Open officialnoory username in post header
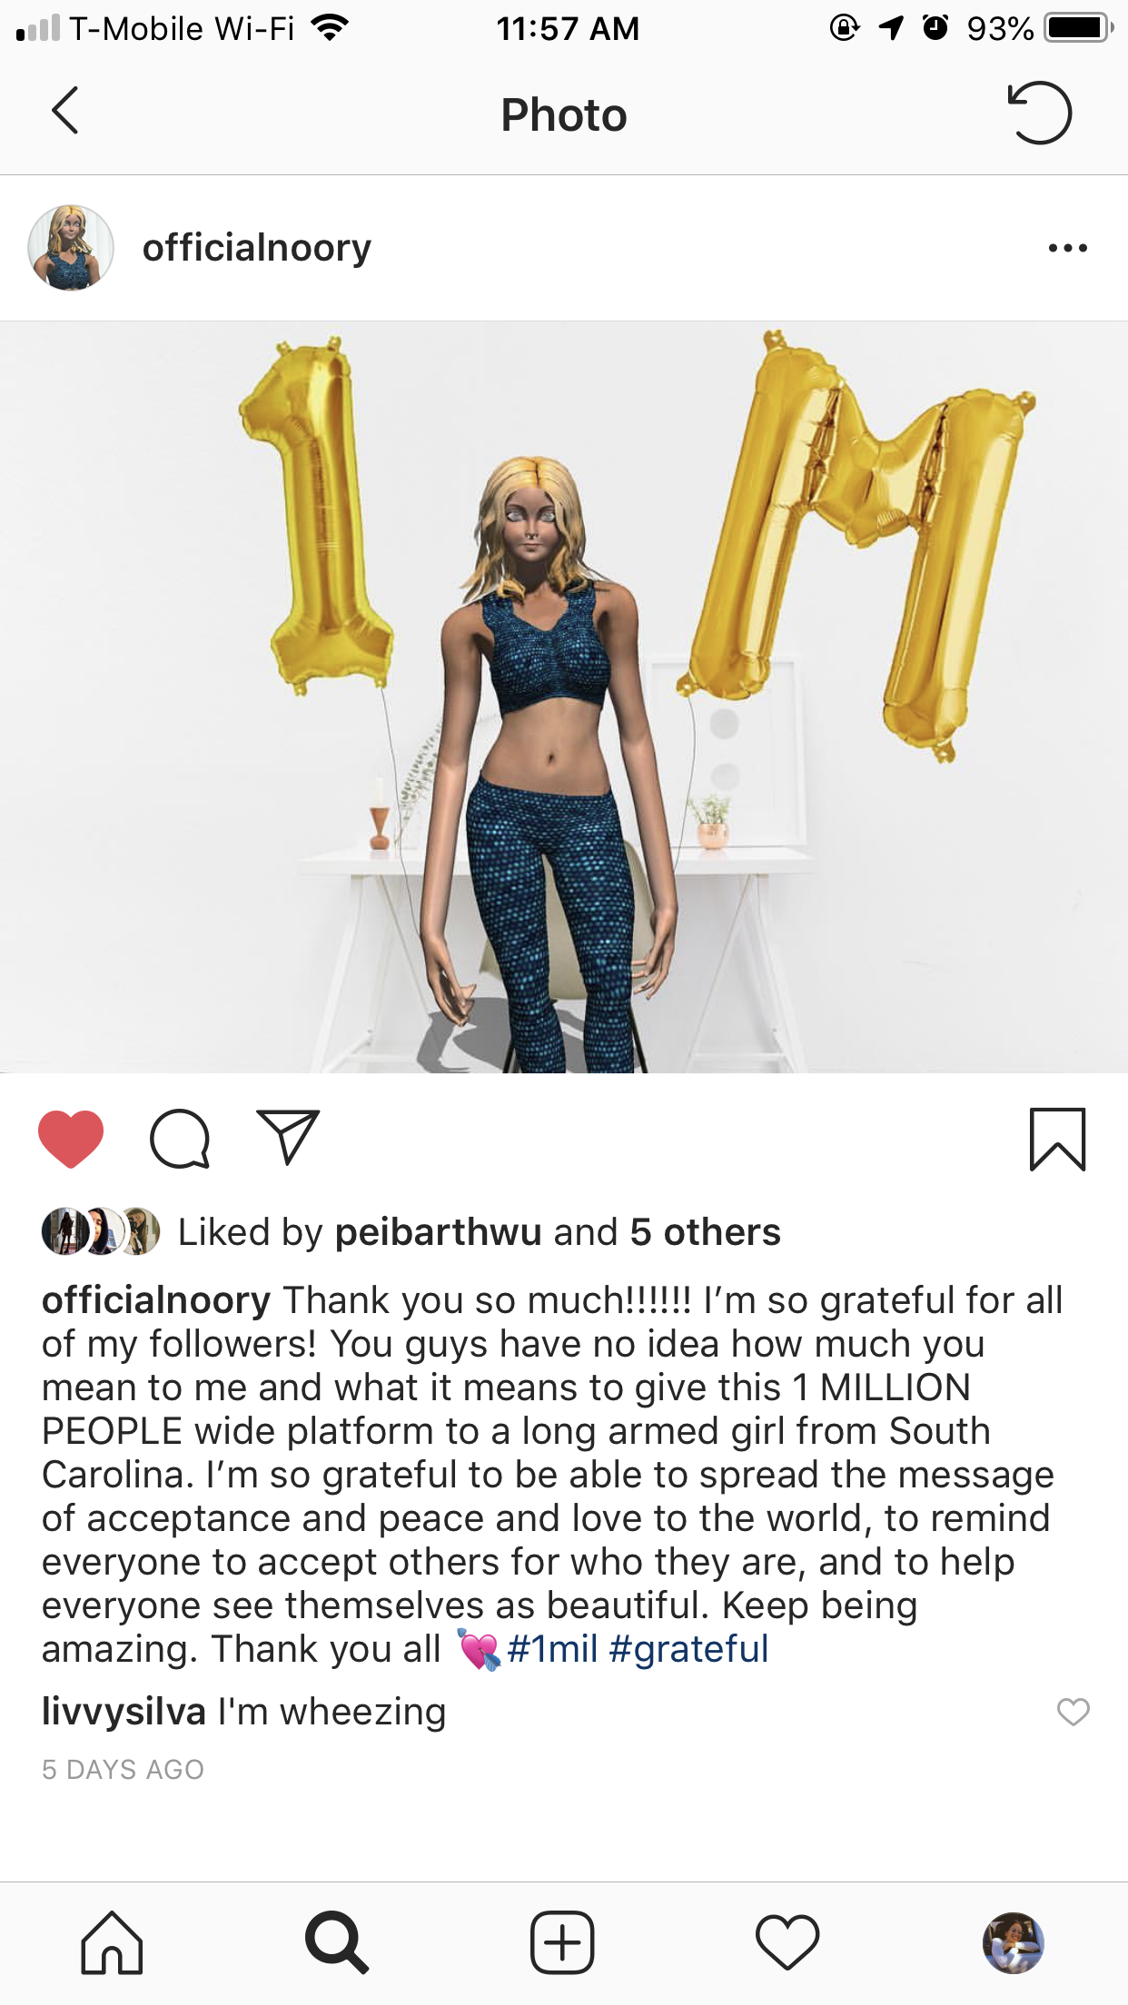 [x=257, y=248]
